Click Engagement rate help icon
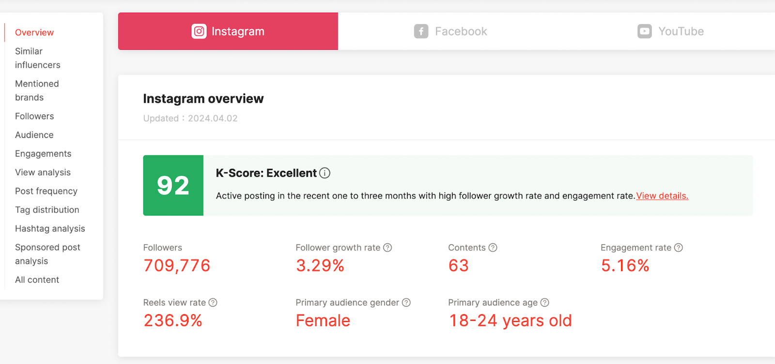 coord(679,248)
